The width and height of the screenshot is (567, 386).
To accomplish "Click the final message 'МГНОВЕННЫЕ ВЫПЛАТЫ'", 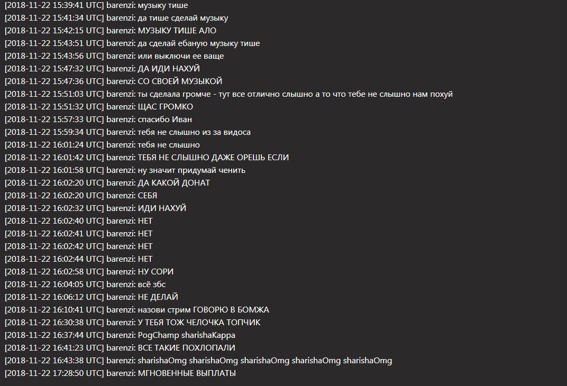I will pos(187,373).
